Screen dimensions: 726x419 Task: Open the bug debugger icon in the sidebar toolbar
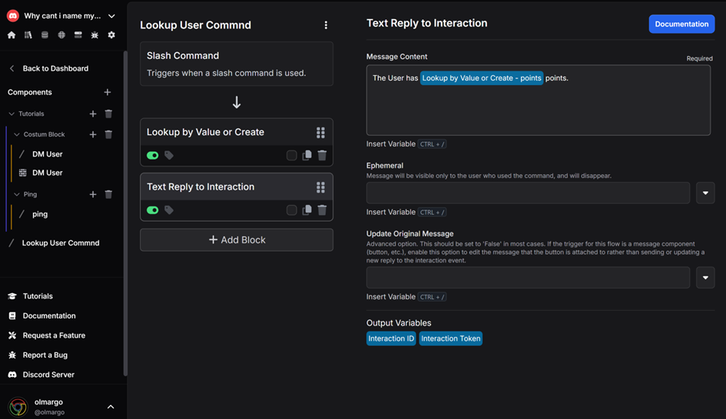click(x=95, y=35)
